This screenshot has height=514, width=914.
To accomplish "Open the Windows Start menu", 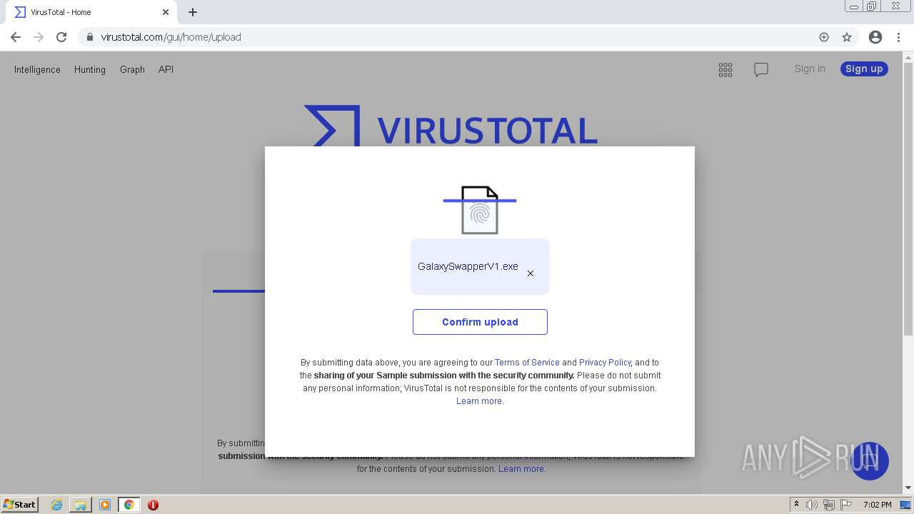I will pyautogui.click(x=20, y=504).
